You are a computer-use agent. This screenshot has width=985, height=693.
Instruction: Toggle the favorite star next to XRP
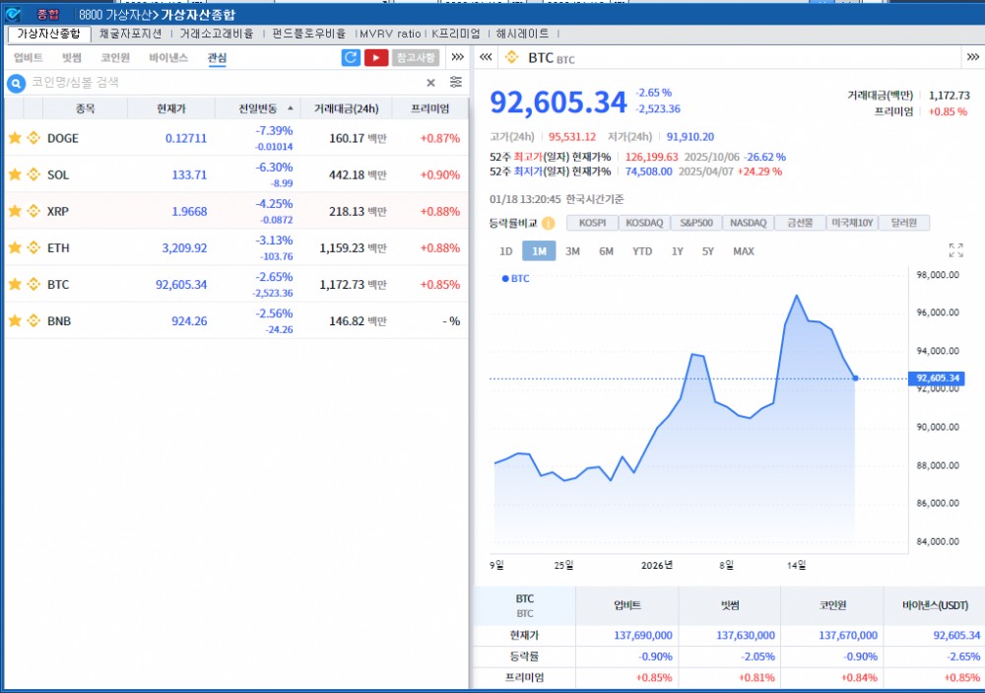[x=13, y=210]
